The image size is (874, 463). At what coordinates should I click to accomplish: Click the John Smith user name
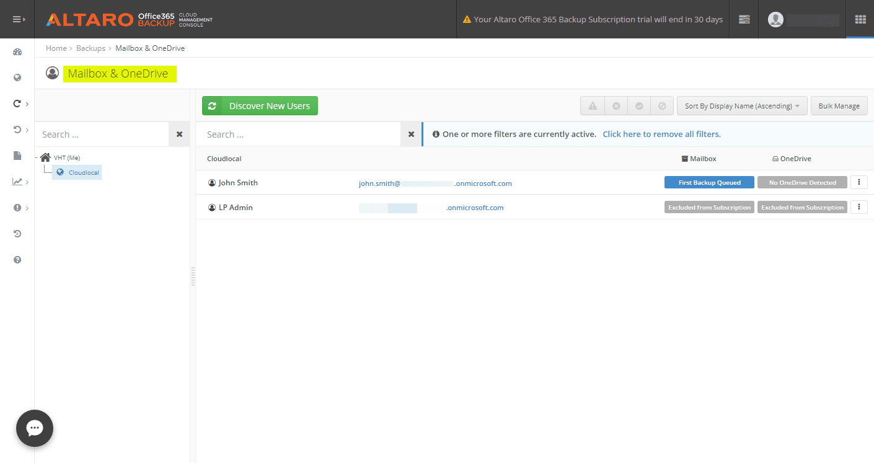click(x=238, y=183)
